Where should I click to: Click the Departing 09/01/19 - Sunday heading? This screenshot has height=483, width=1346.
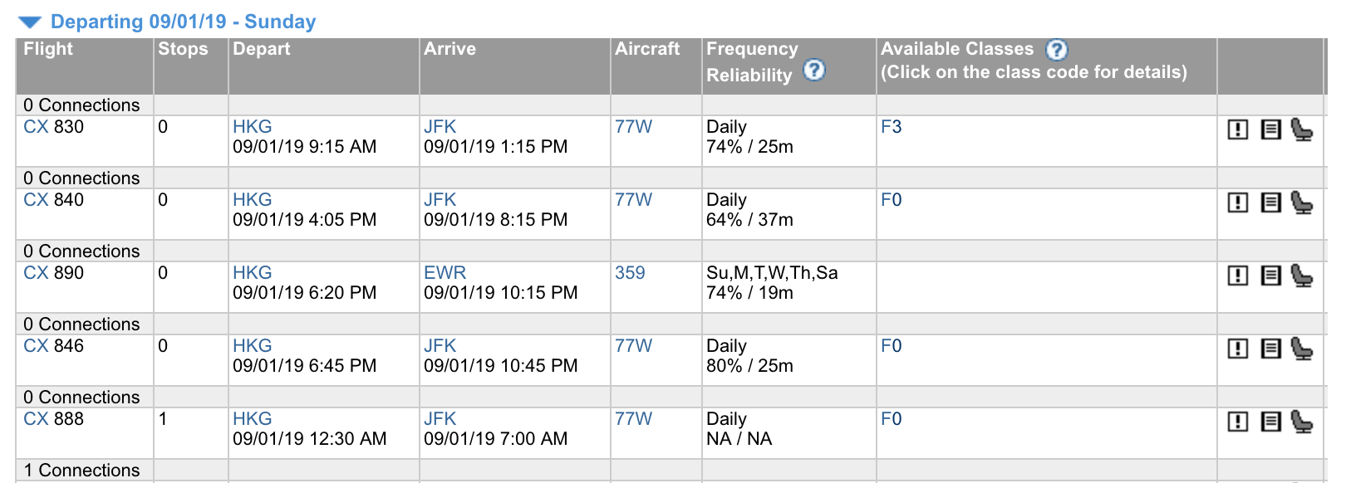(183, 22)
